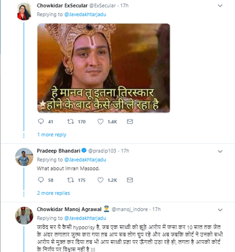
Task: Open @Javedakhtarjadu link under Pradeep Bhandari
Action: (85, 160)
